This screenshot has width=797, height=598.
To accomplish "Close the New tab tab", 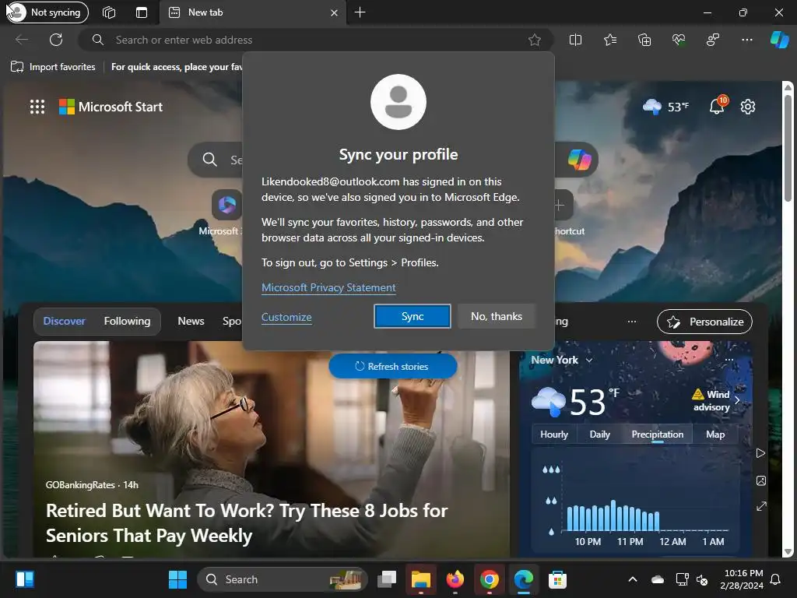I will click(x=334, y=12).
